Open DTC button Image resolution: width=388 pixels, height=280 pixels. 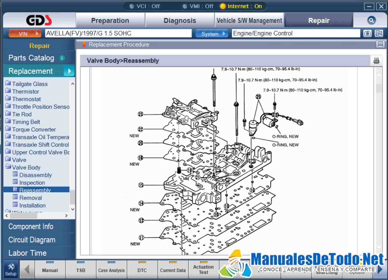142,270
